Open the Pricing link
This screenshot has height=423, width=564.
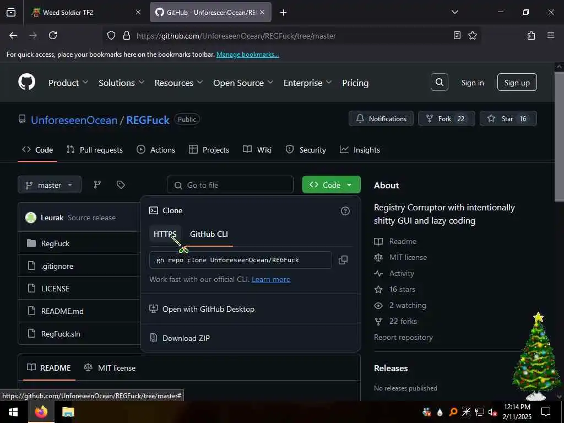(355, 83)
